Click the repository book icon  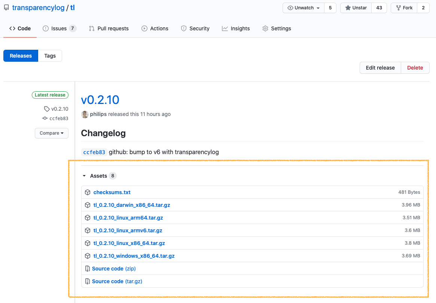tap(6, 7)
